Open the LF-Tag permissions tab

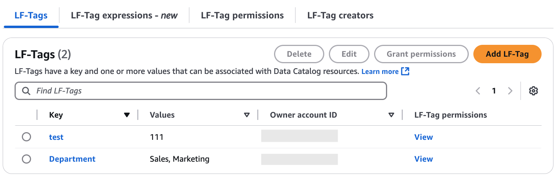coord(242,16)
